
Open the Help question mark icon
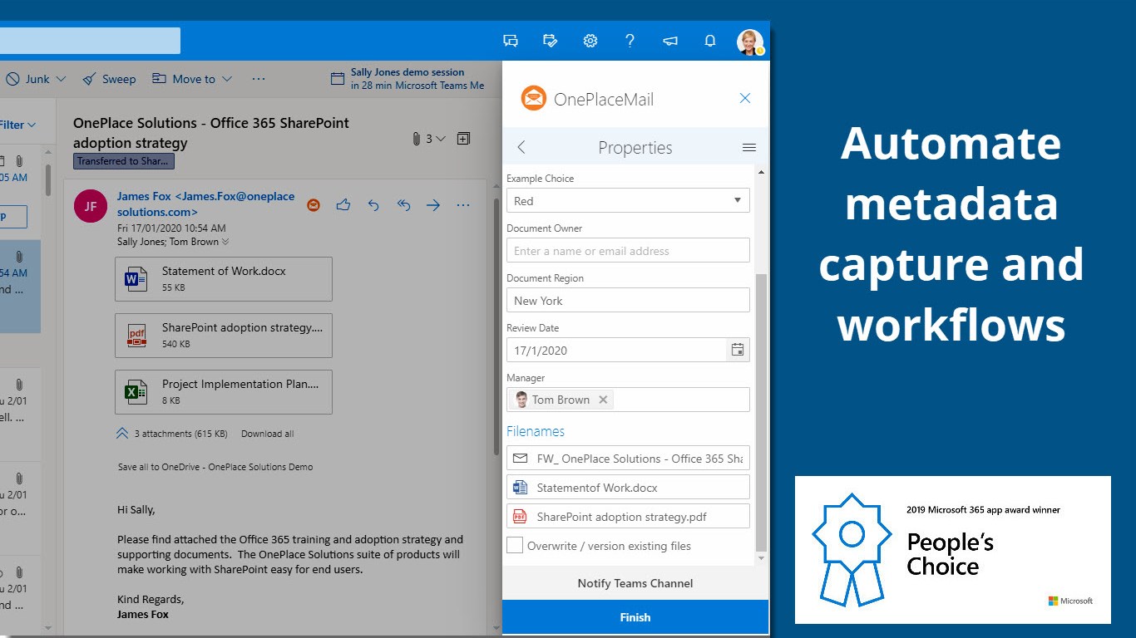pos(630,41)
